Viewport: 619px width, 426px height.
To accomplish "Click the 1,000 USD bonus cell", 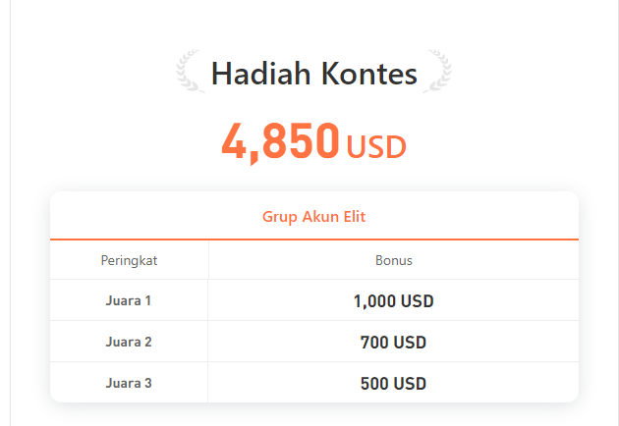I will point(394,301).
